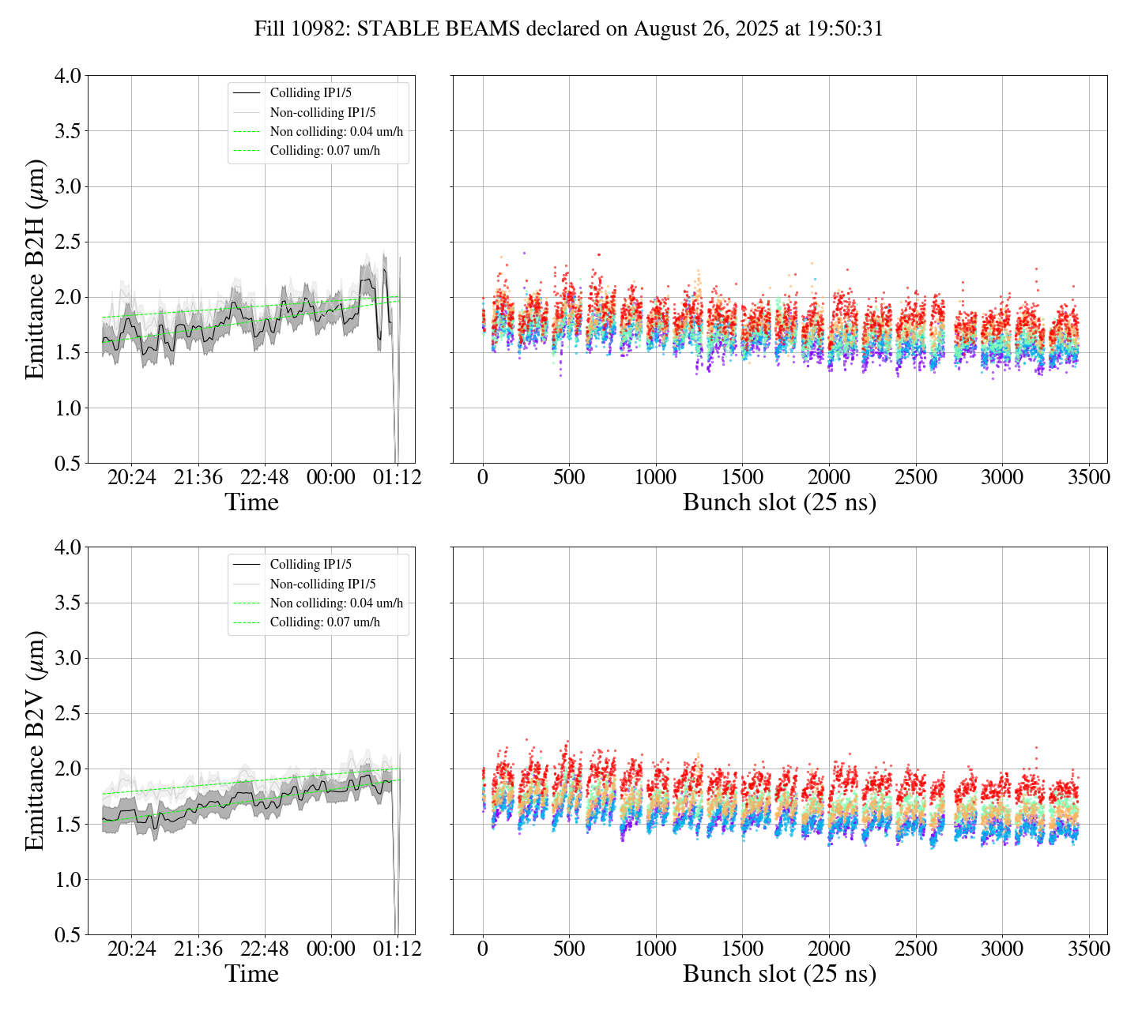1138x1011 pixels.
Task: Select Colliding IP1/5 legend entry in B2V plot
Action: click(x=310, y=565)
